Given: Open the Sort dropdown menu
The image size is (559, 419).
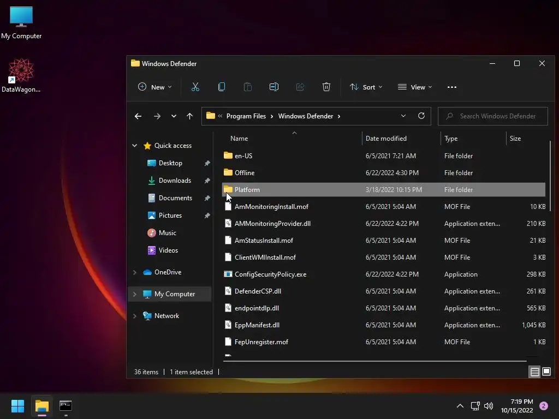Looking at the screenshot, I should pyautogui.click(x=366, y=87).
